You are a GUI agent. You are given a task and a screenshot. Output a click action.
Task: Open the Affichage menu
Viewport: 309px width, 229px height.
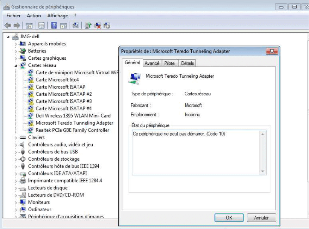(x=57, y=16)
